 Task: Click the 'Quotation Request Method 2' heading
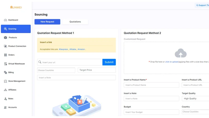pos(142,33)
